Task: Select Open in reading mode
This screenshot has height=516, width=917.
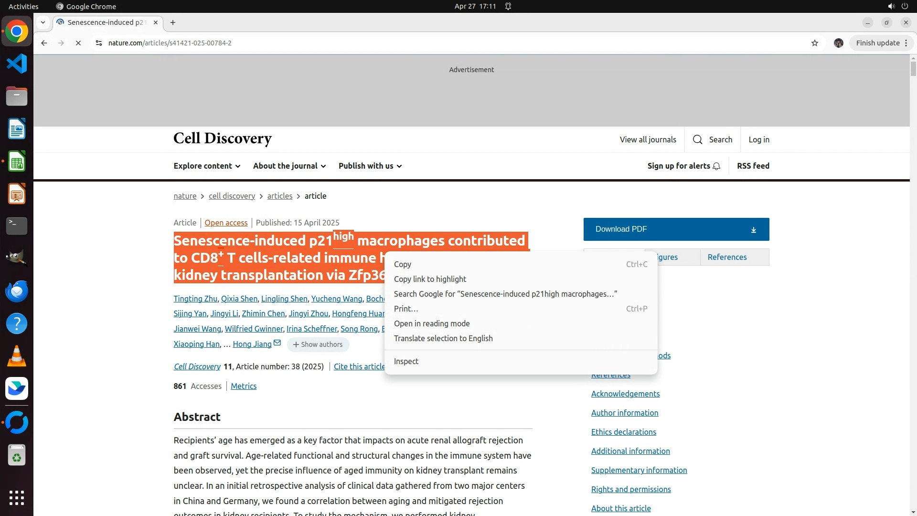Action: click(432, 323)
